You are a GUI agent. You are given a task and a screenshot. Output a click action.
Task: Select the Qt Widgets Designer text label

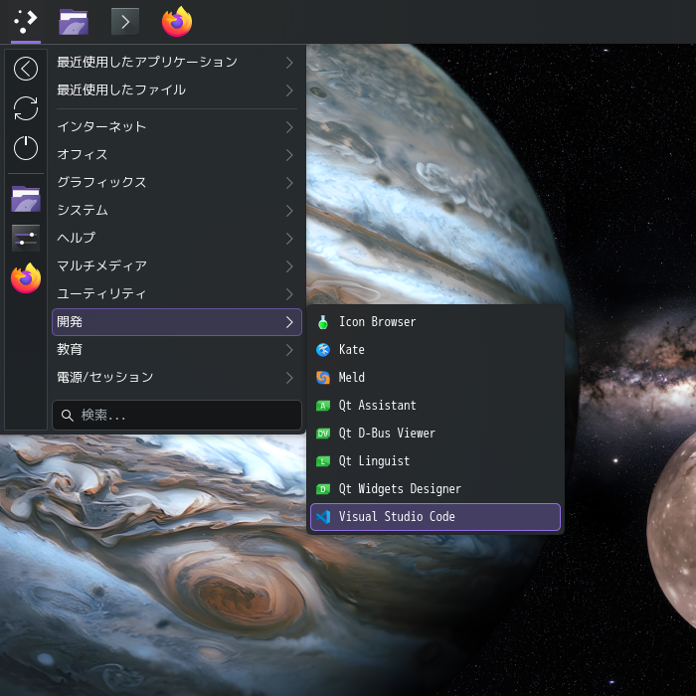(400, 489)
